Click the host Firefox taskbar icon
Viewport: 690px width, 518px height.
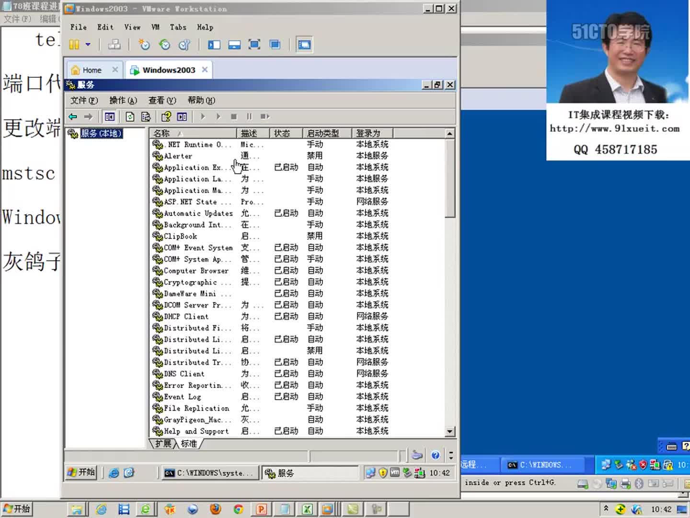216,509
